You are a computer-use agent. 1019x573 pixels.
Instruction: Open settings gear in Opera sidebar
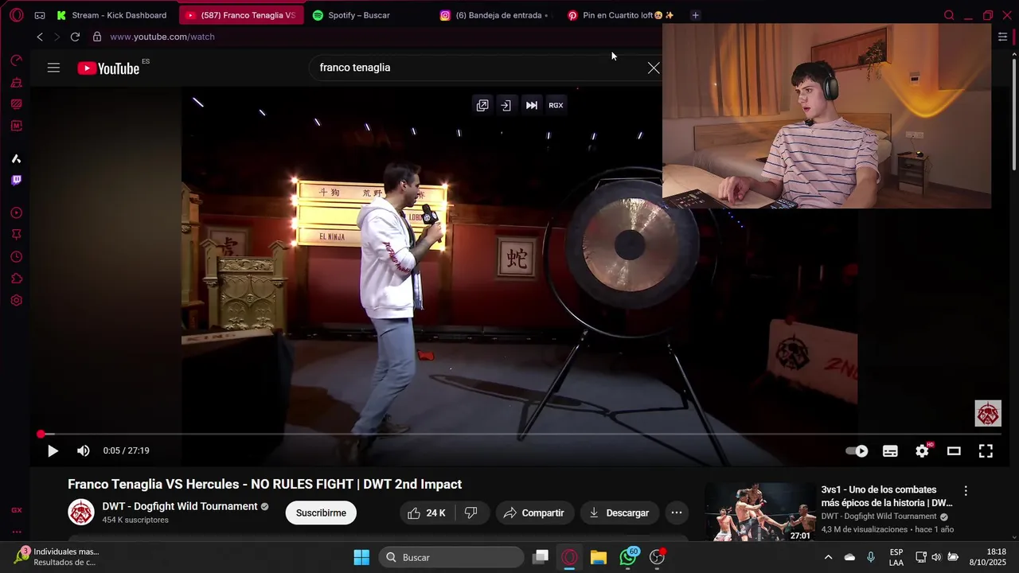point(16,301)
